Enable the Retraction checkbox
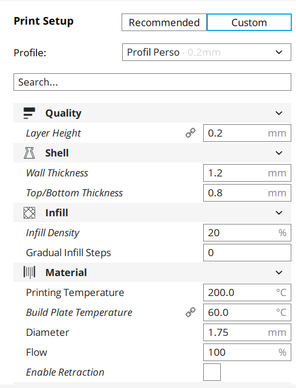Screen dimensions: 296x388 coord(212,372)
